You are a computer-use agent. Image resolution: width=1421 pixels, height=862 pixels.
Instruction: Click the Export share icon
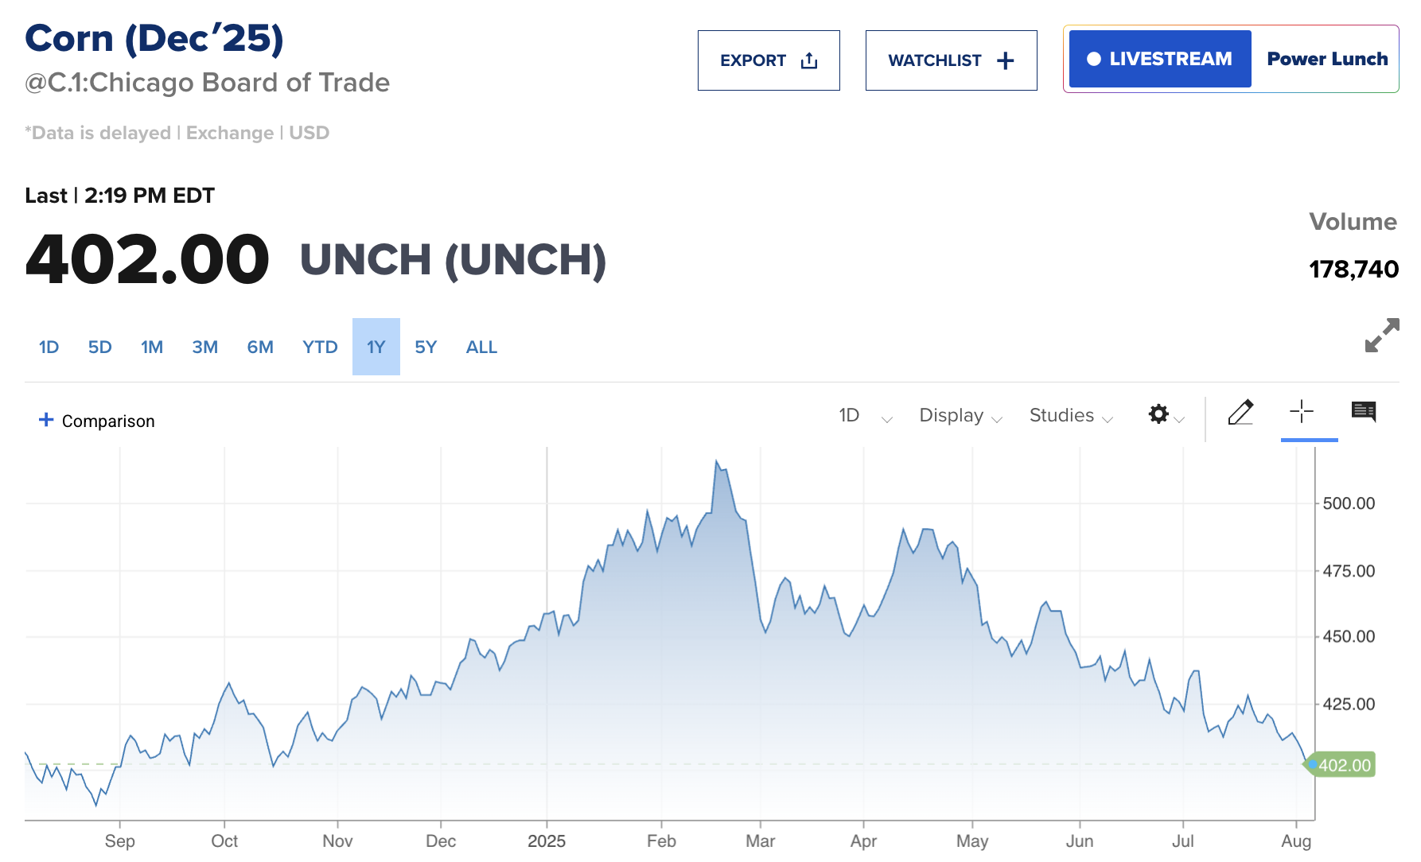point(809,60)
